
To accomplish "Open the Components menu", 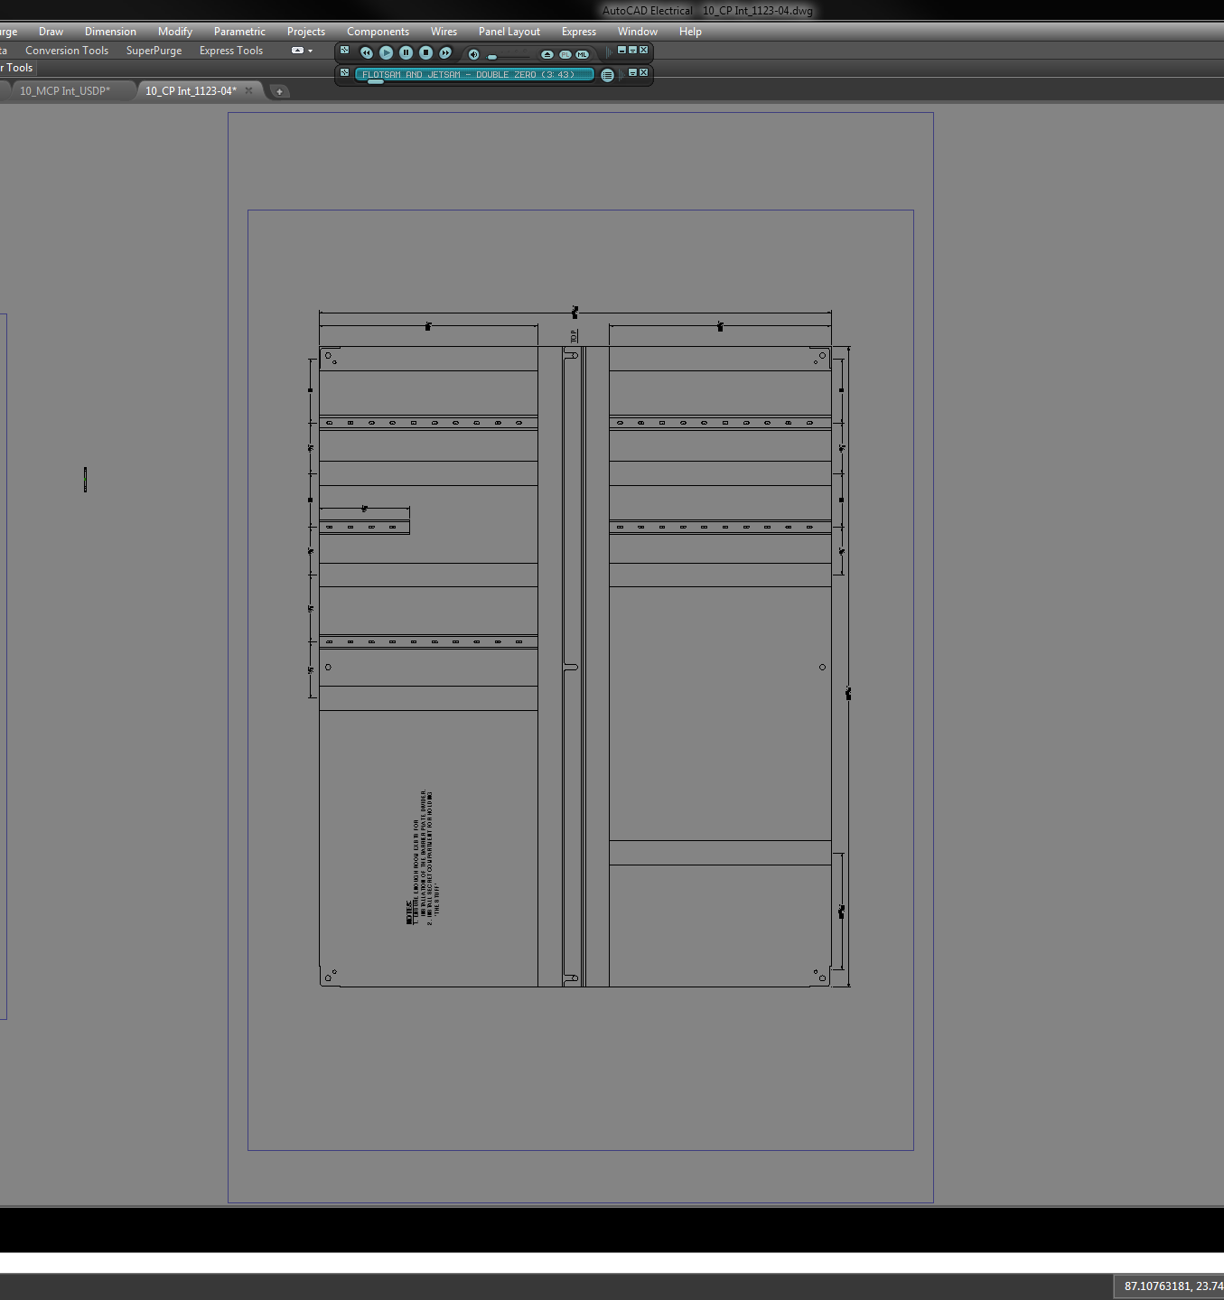I will (x=378, y=32).
